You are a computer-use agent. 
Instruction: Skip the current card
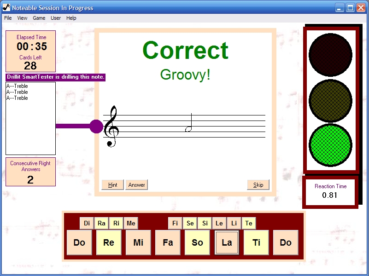(x=258, y=185)
